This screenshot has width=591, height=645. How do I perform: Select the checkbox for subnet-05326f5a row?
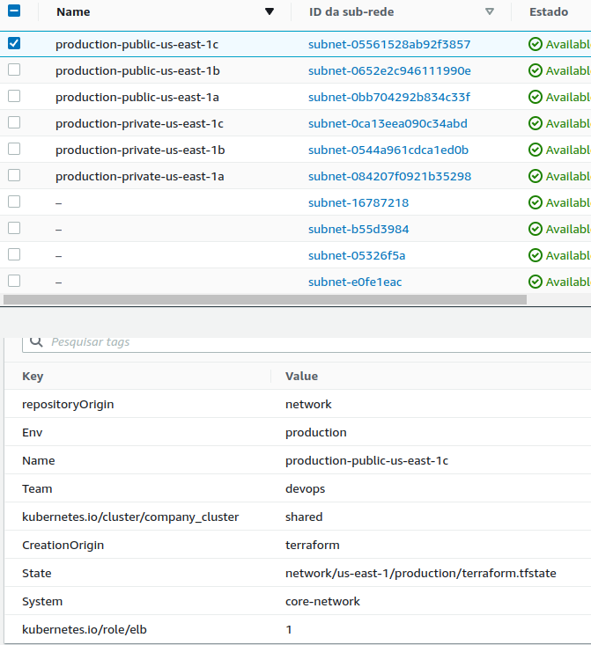14,254
